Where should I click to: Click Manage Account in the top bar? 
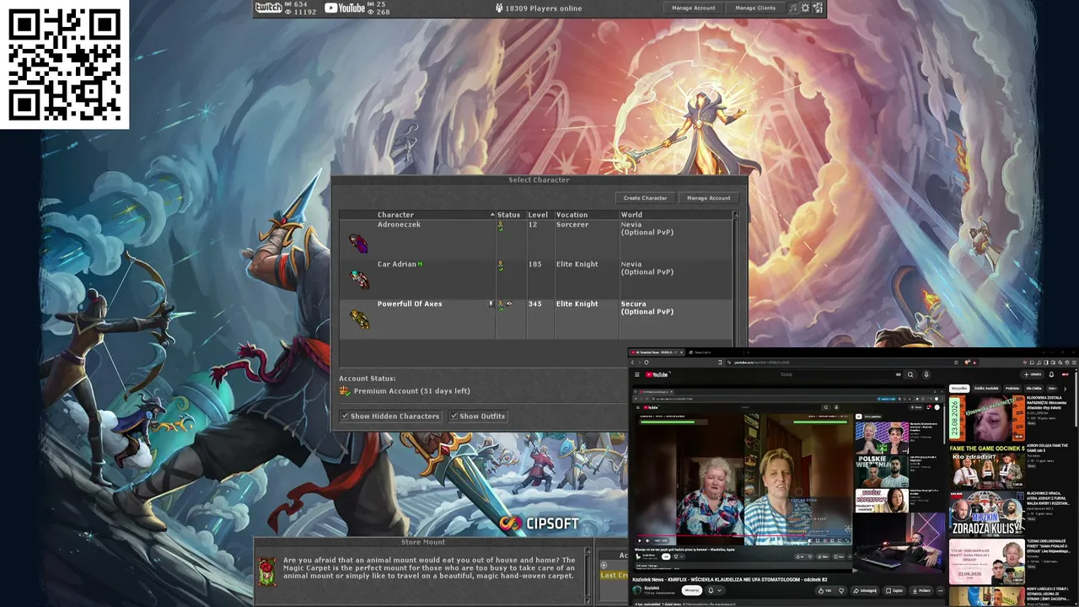pos(694,8)
